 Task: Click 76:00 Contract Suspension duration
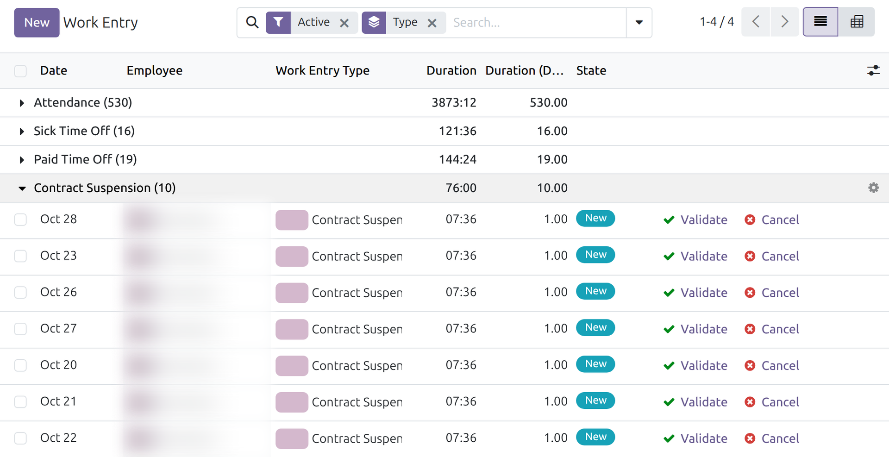click(x=461, y=188)
